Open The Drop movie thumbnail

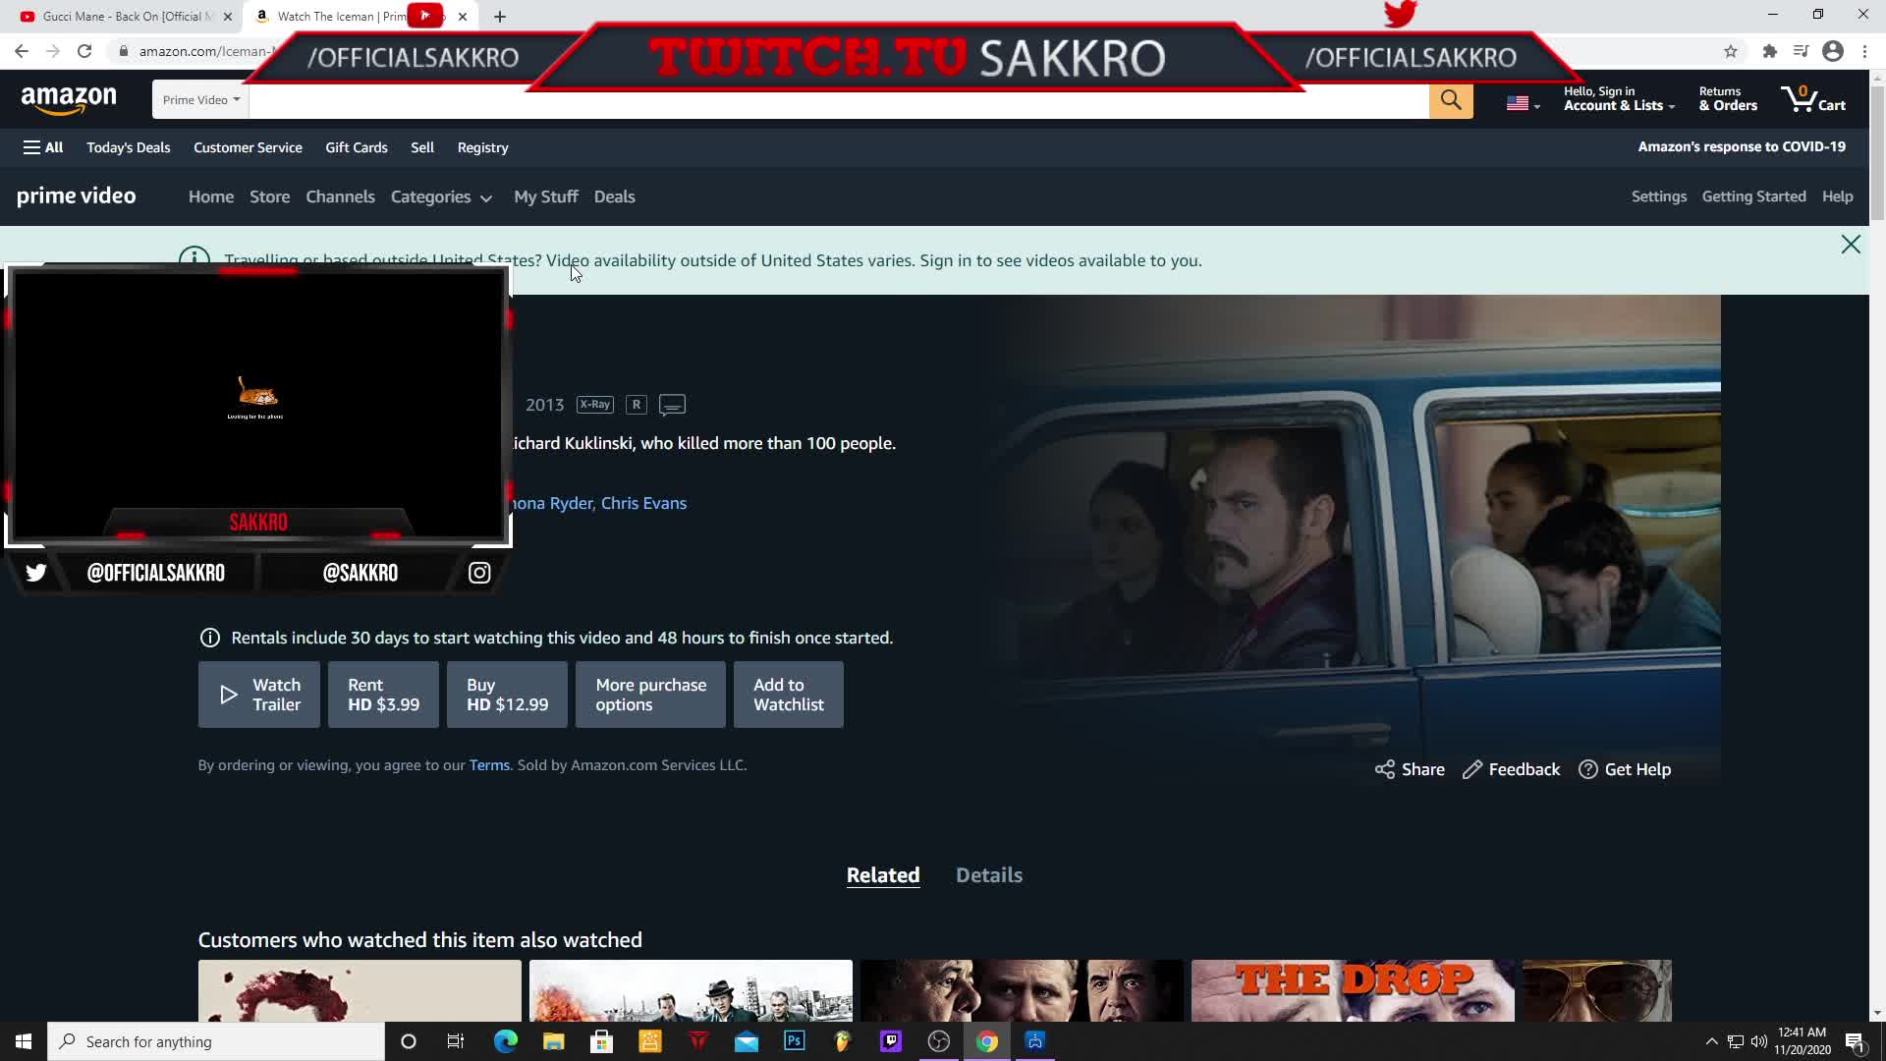[x=1353, y=990]
